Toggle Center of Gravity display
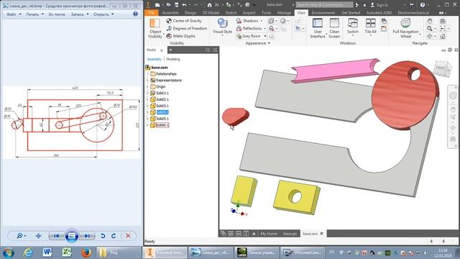The width and height of the screenshot is (460, 259). 184,21
